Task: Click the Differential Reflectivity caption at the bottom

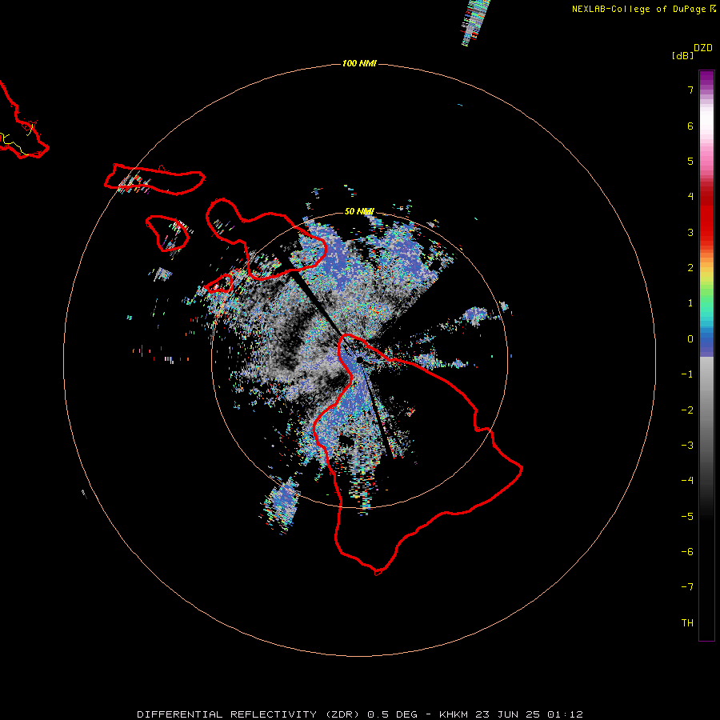Action: (360, 714)
